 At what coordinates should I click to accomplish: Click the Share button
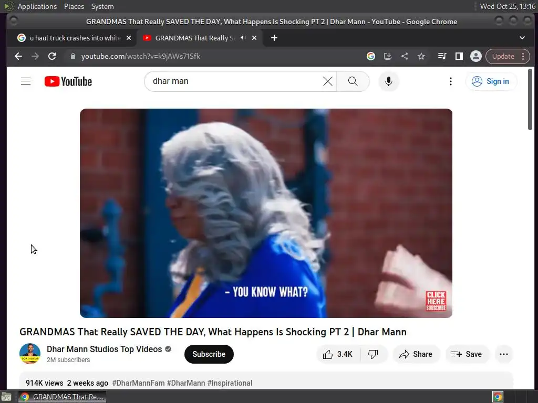[416, 354]
